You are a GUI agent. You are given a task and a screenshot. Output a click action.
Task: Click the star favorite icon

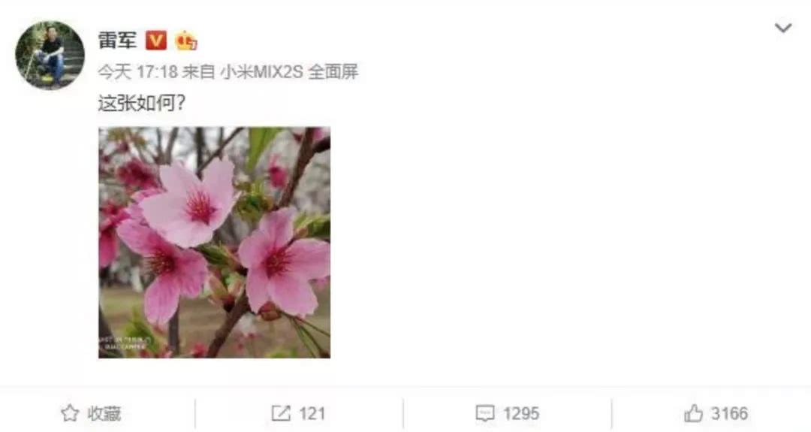click(x=70, y=413)
